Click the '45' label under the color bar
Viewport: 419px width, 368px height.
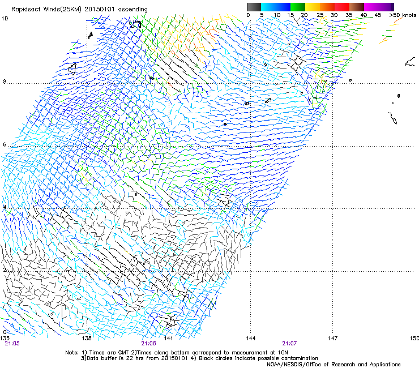click(x=378, y=15)
